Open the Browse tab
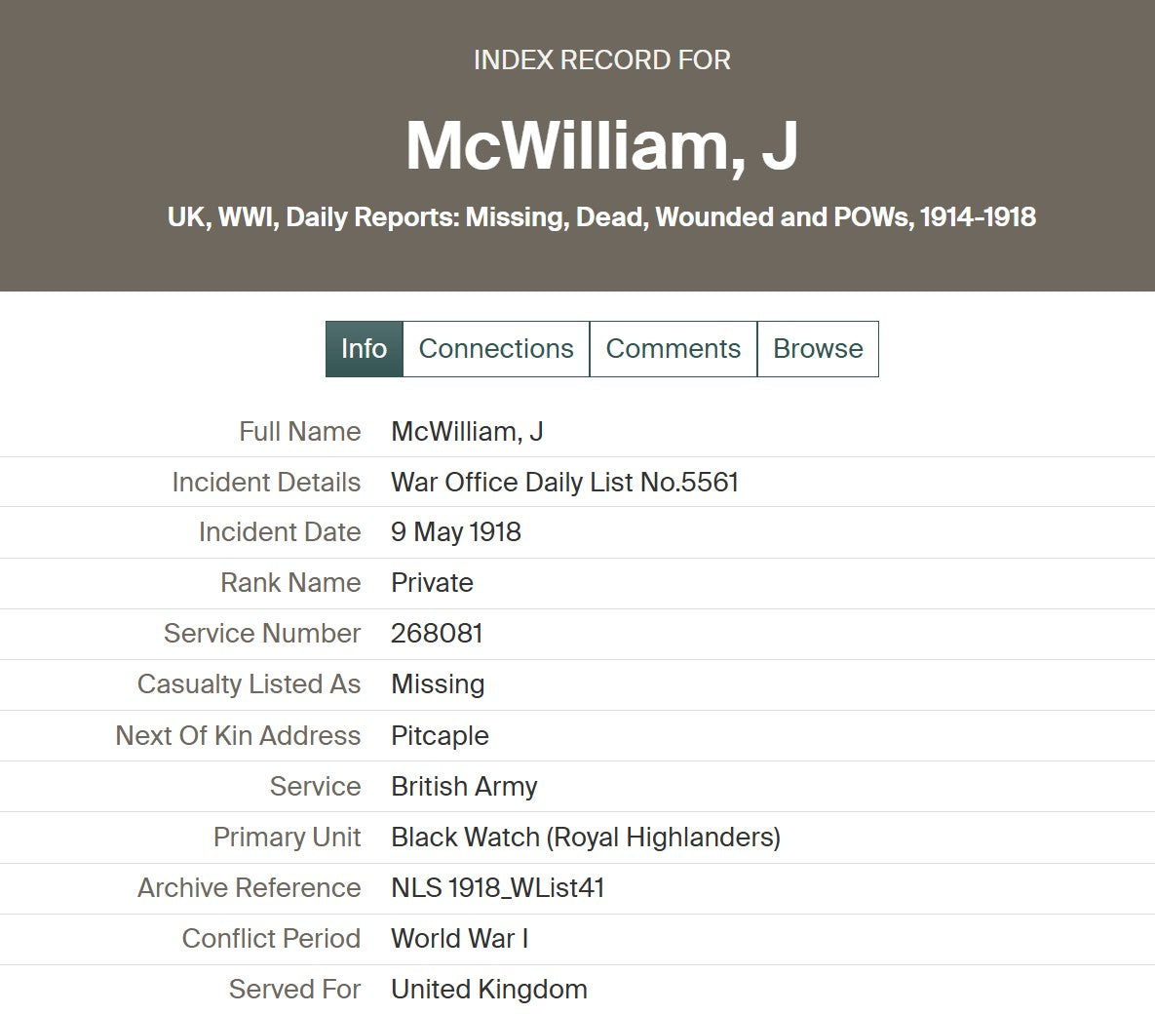1155x1014 pixels. click(818, 349)
